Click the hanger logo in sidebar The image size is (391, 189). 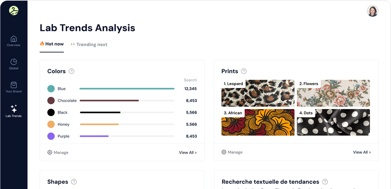point(14,10)
